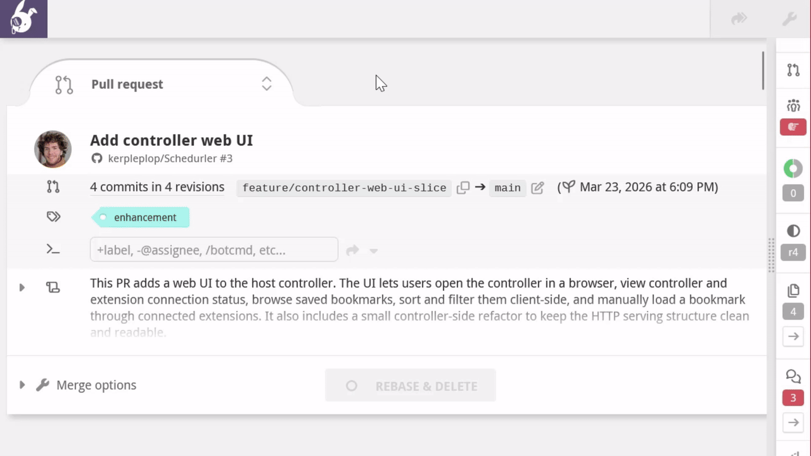Image resolution: width=811 pixels, height=456 pixels.
Task: Open the 4 commits in 4 revisions link
Action: tap(157, 187)
